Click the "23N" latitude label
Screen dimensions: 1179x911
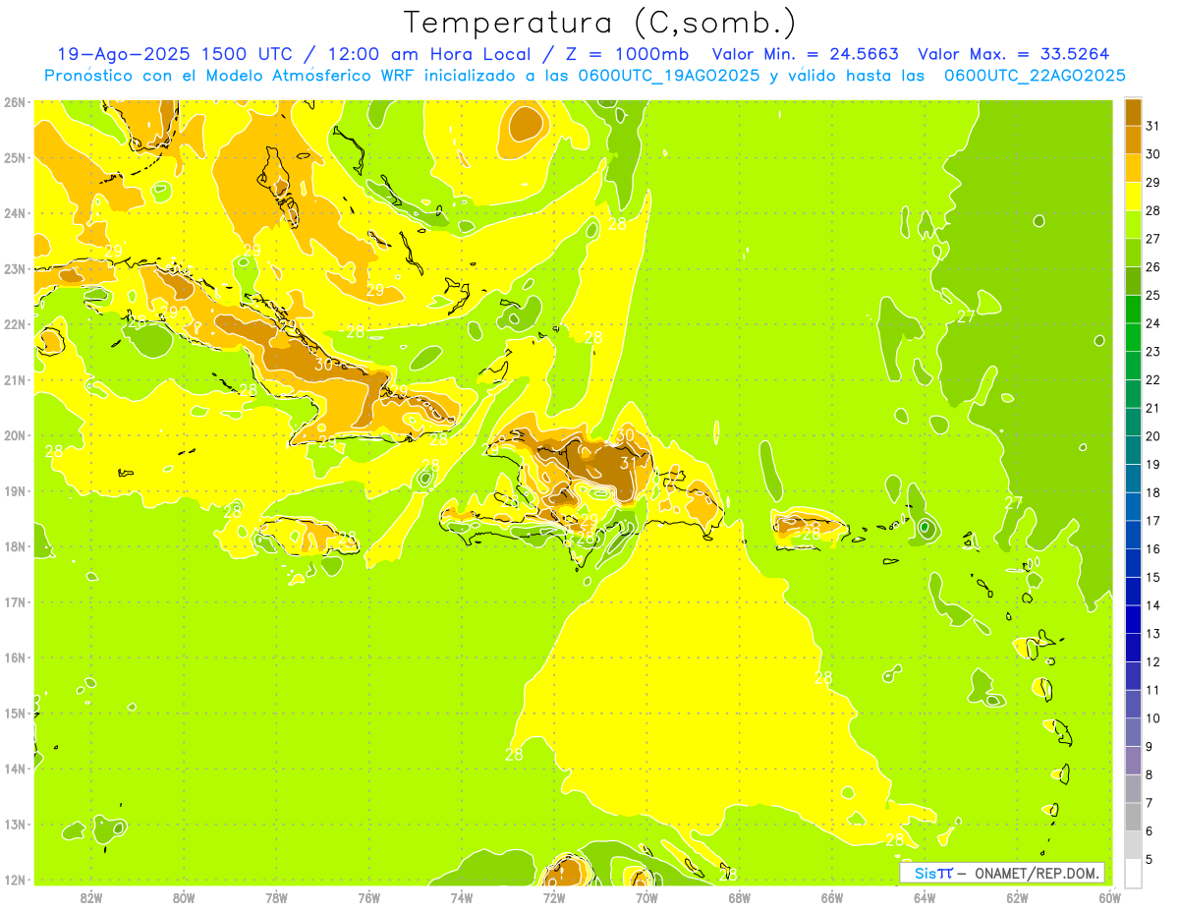click(x=15, y=268)
